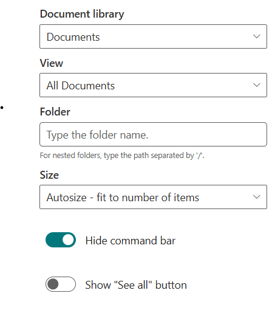This screenshot has height=310, width=275.
Task: Click the Folder name input field
Action: point(153,134)
